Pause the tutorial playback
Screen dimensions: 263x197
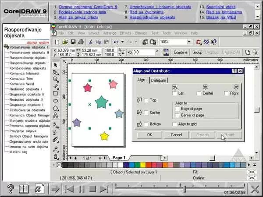tap(82, 189)
